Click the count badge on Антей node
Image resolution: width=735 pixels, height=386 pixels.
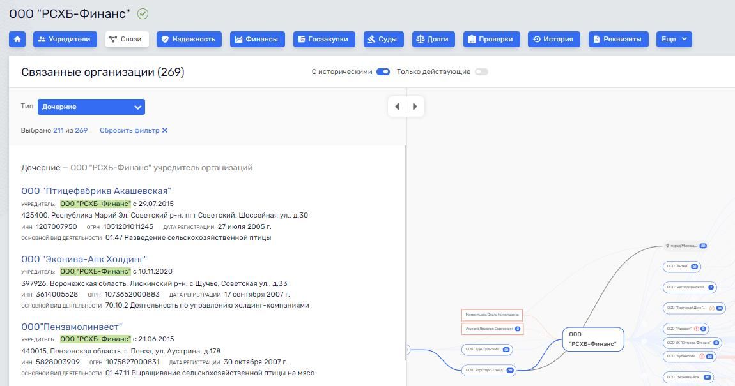pyautogui.click(x=695, y=267)
